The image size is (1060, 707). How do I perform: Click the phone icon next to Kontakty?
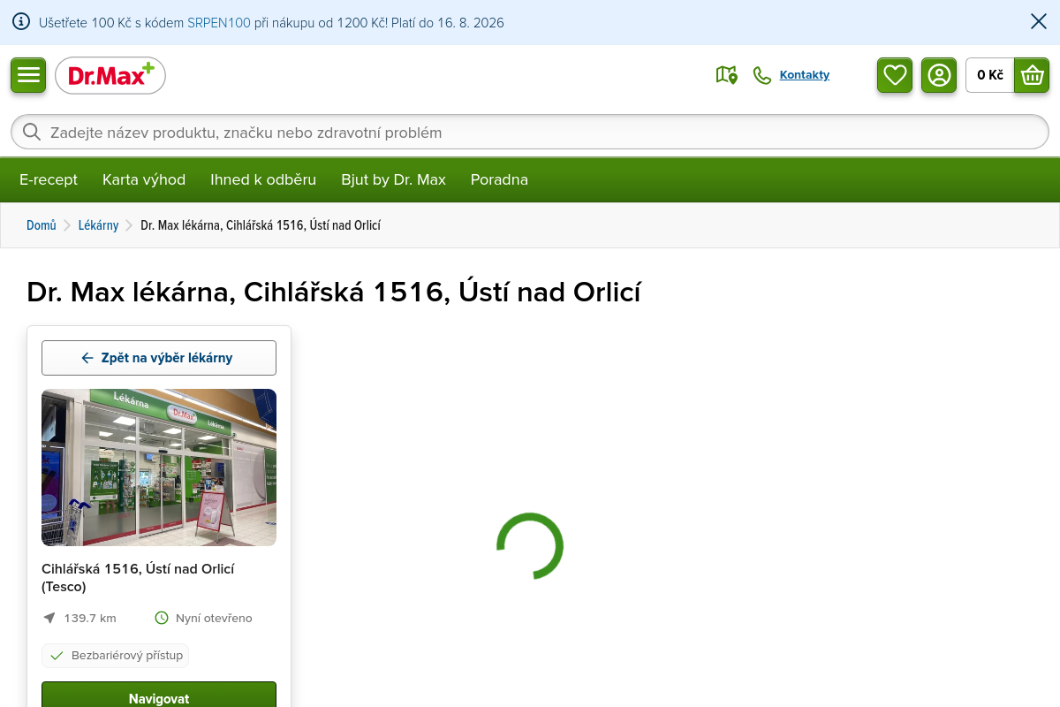[762, 75]
